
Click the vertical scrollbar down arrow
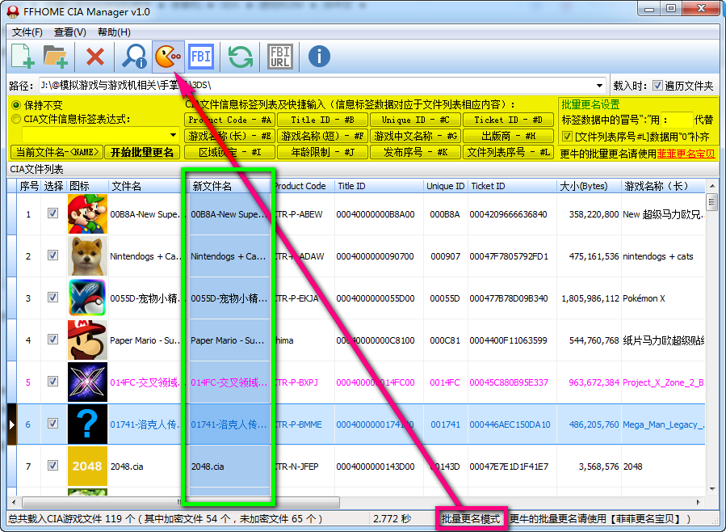[712, 489]
